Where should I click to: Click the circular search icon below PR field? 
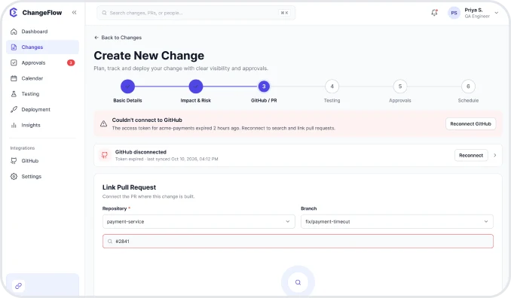coord(298,282)
